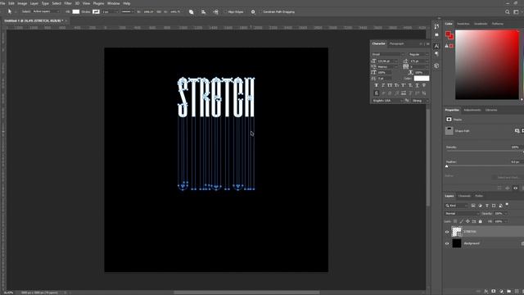Switch to the Patterns tab
Image resolution: width=524 pixels, height=295 pixels.
point(498,24)
